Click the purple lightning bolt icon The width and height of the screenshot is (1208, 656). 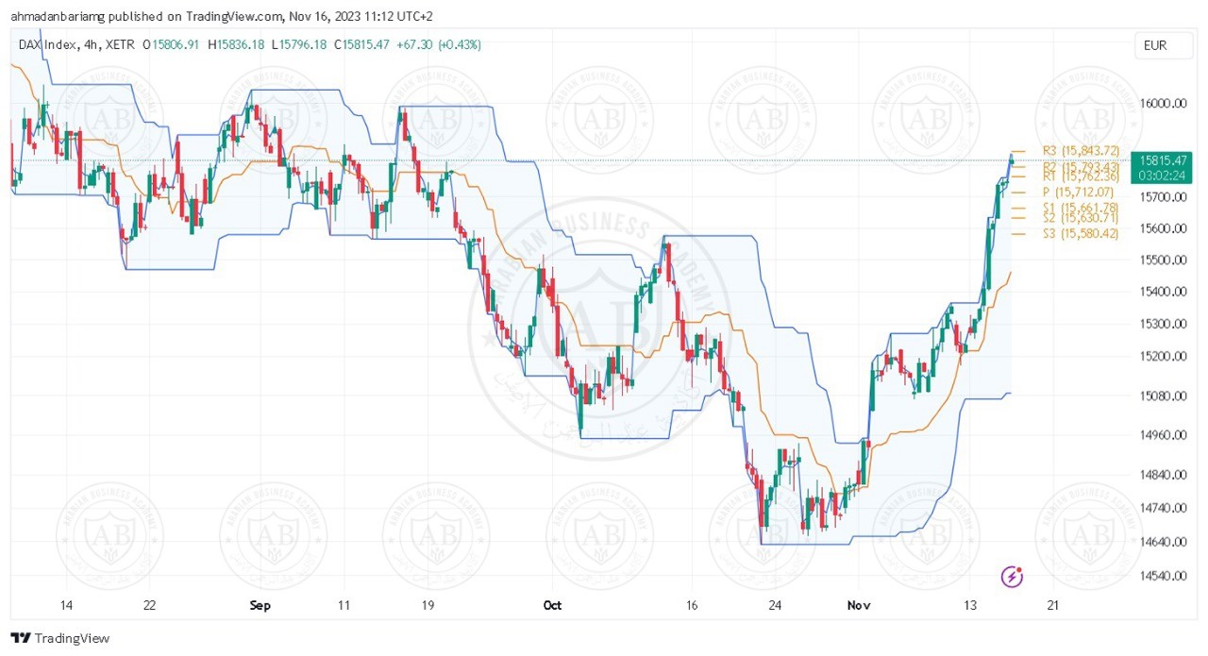[x=1012, y=576]
